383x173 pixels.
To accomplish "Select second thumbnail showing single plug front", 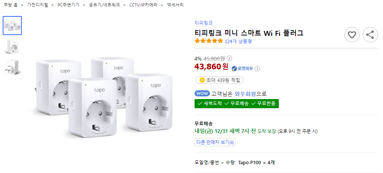I will tap(12, 46).
